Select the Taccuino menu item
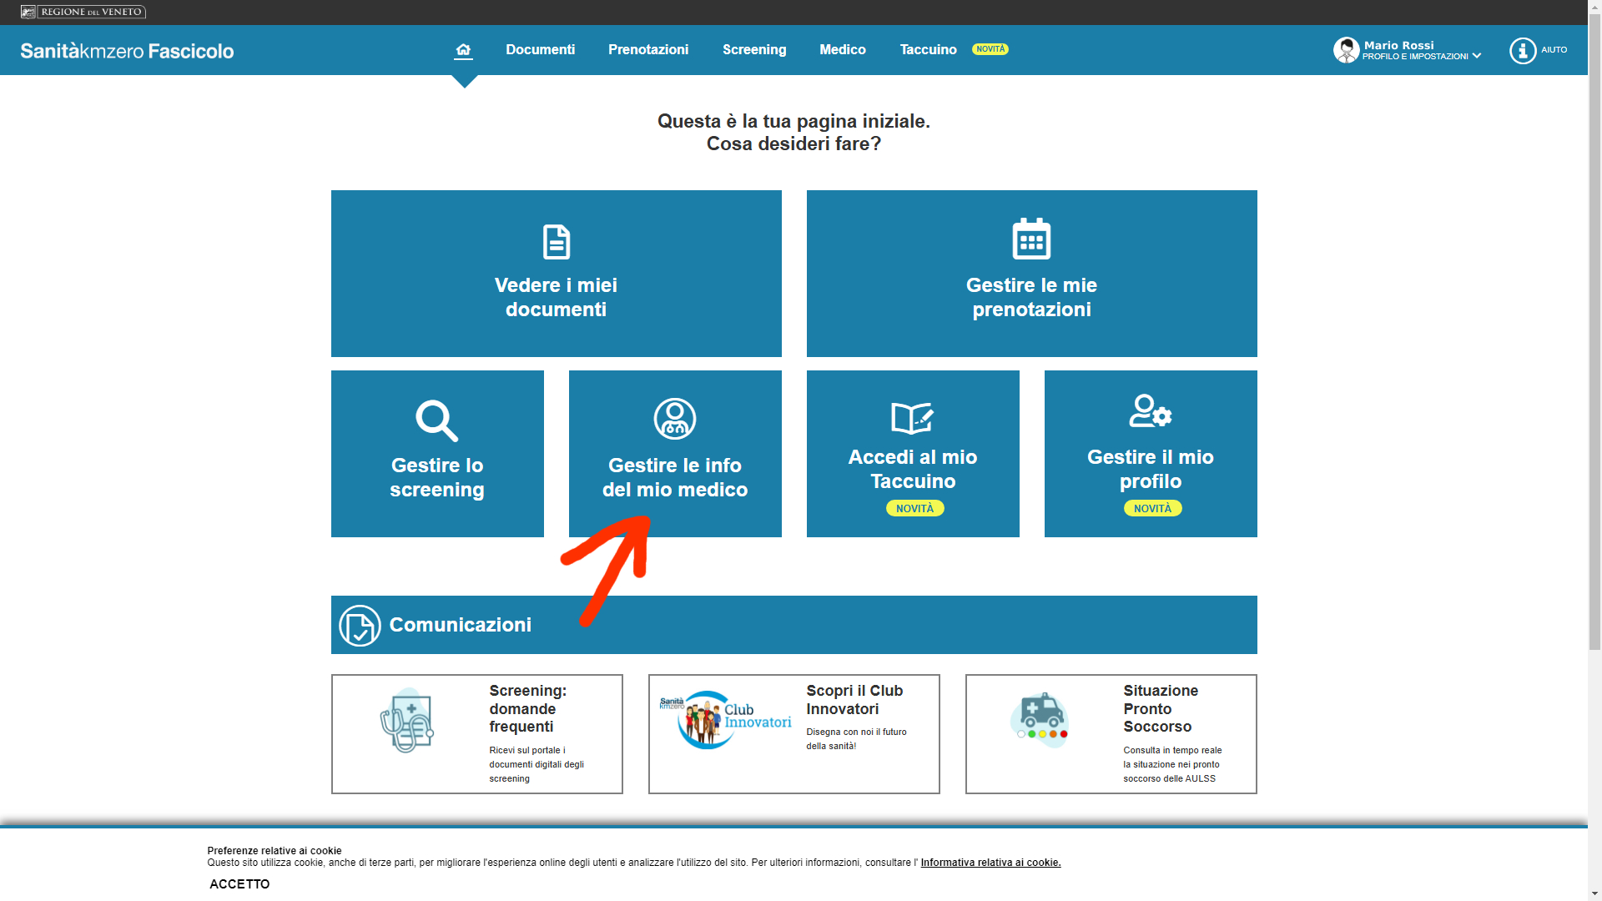1602x901 pixels. pyautogui.click(x=928, y=50)
